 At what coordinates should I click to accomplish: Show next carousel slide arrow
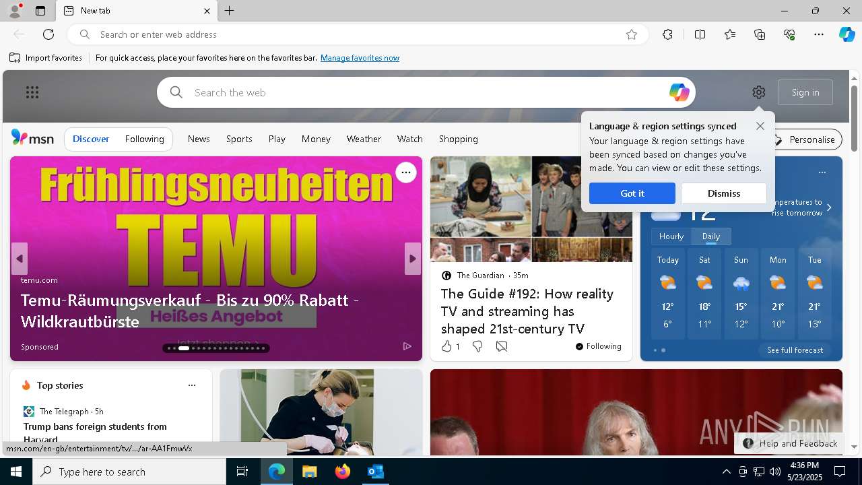pyautogui.click(x=413, y=259)
